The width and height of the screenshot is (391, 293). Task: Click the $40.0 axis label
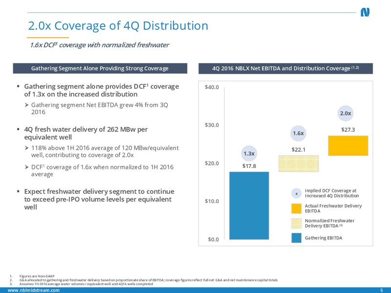click(x=212, y=87)
